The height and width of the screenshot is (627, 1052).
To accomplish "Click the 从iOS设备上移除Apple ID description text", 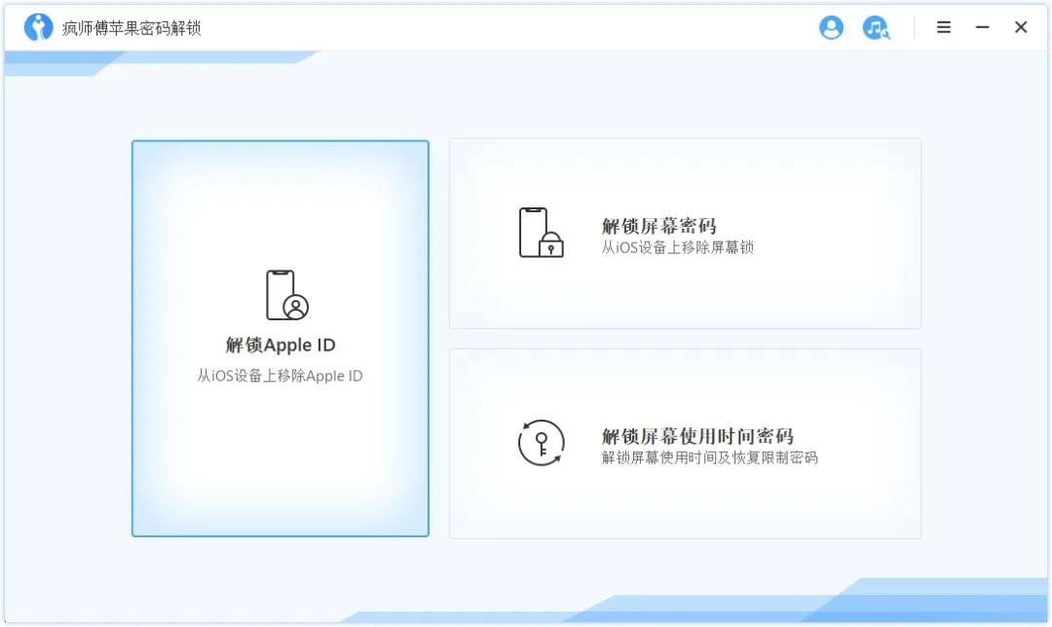I will pos(281,376).
